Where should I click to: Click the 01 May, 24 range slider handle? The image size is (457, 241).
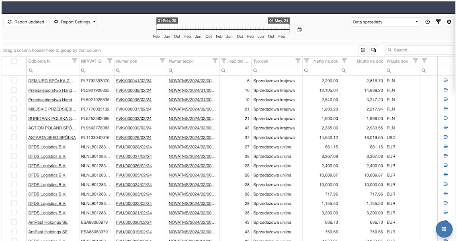click(279, 21)
